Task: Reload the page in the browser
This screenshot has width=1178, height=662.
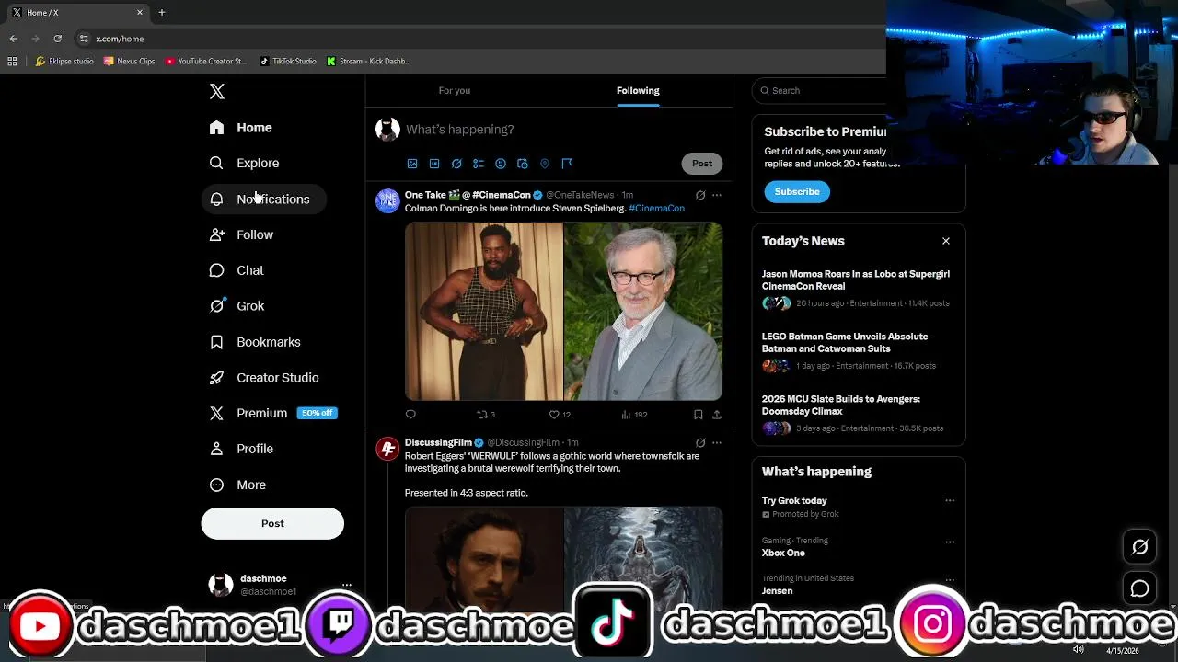Action: tap(57, 39)
